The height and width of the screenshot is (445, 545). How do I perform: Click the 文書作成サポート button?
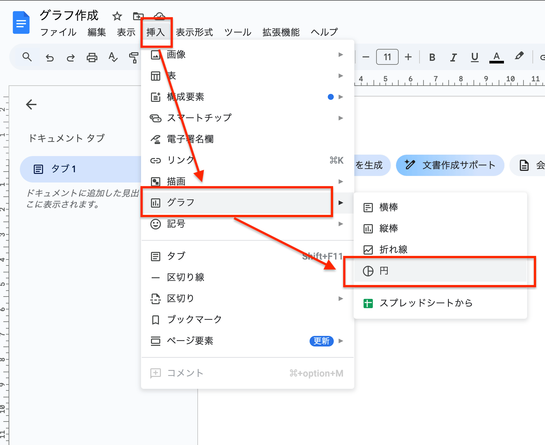click(450, 165)
